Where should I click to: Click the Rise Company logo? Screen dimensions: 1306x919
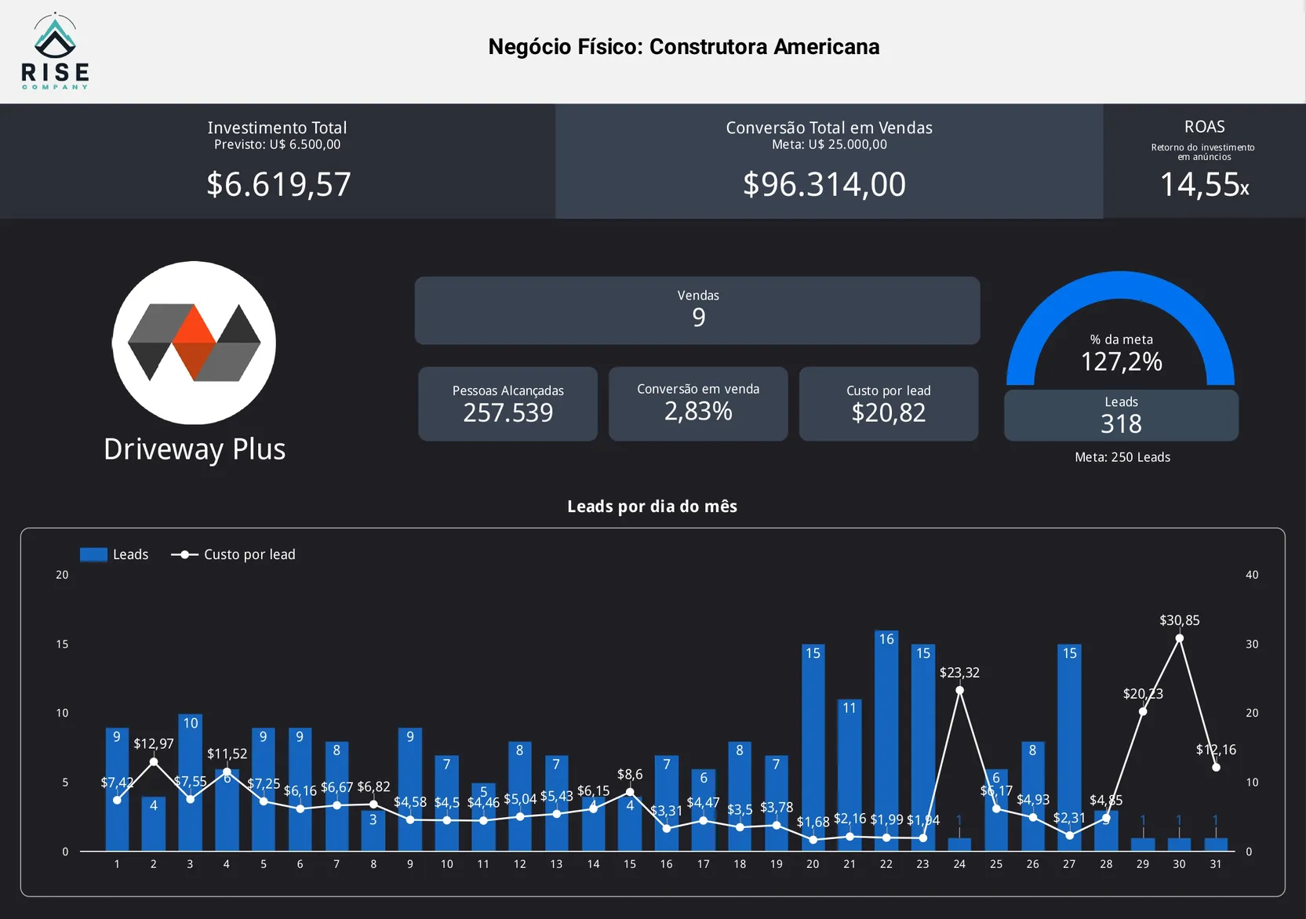55,51
